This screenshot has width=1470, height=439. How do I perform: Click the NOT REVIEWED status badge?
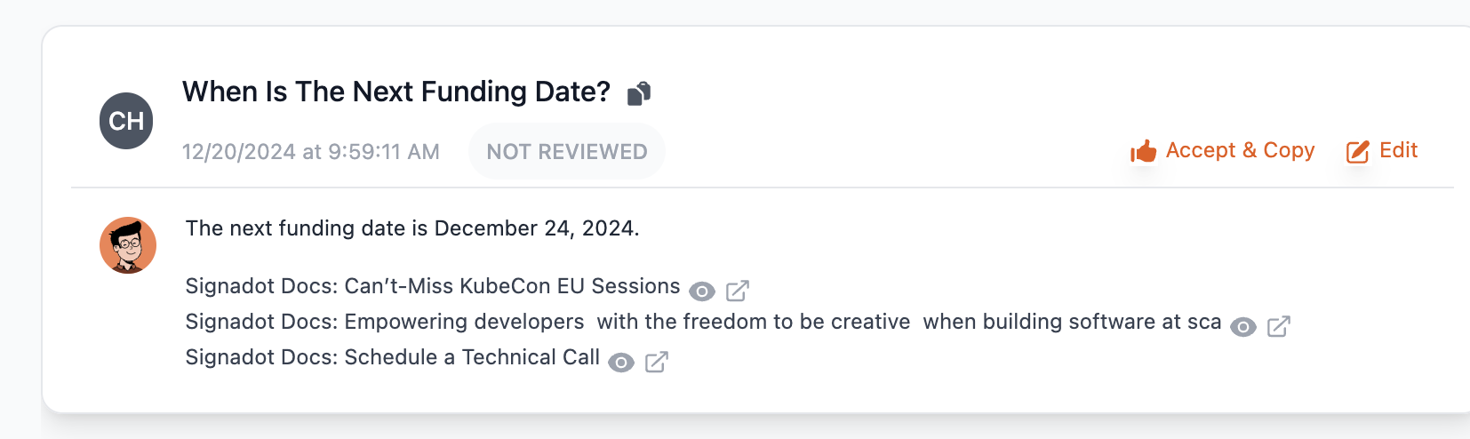567,152
